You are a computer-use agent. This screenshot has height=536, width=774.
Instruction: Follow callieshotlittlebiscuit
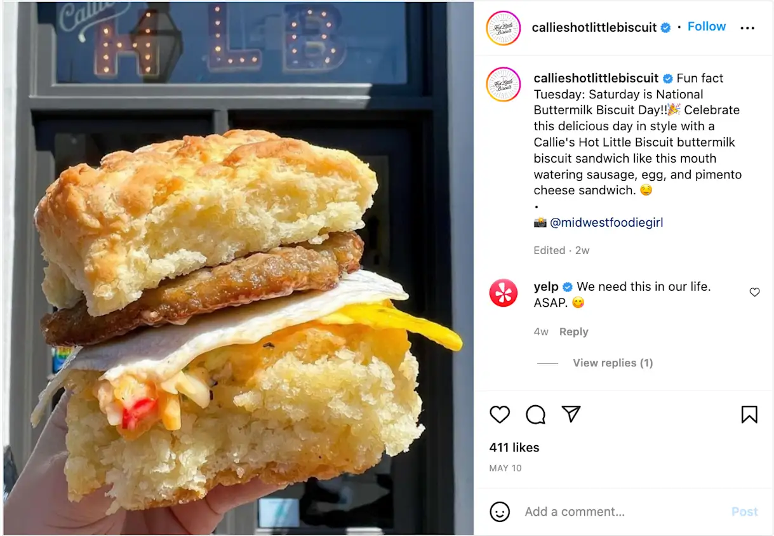[707, 27]
